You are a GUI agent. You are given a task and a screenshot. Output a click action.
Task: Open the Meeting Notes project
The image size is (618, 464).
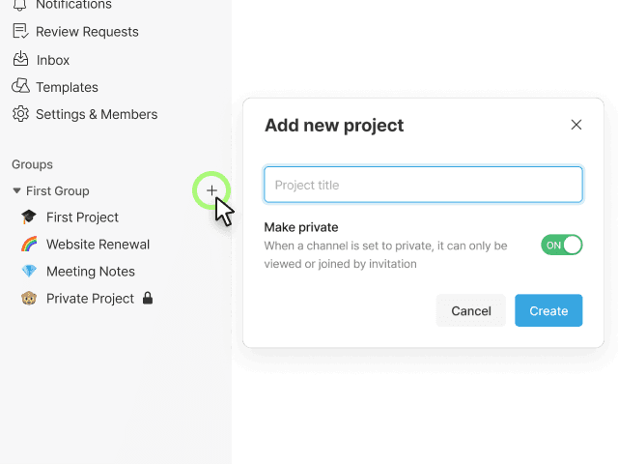(x=91, y=272)
